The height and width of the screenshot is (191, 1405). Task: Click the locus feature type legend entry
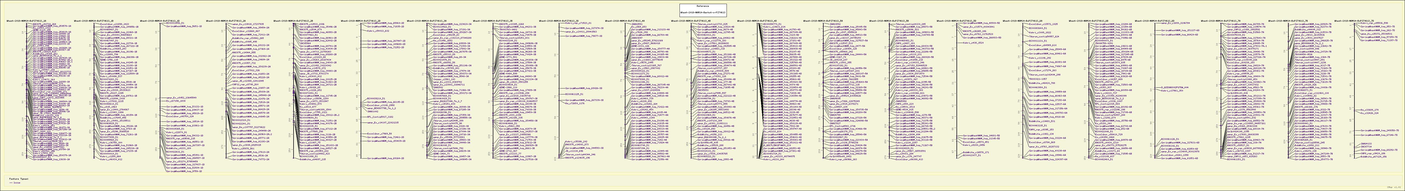16,183
